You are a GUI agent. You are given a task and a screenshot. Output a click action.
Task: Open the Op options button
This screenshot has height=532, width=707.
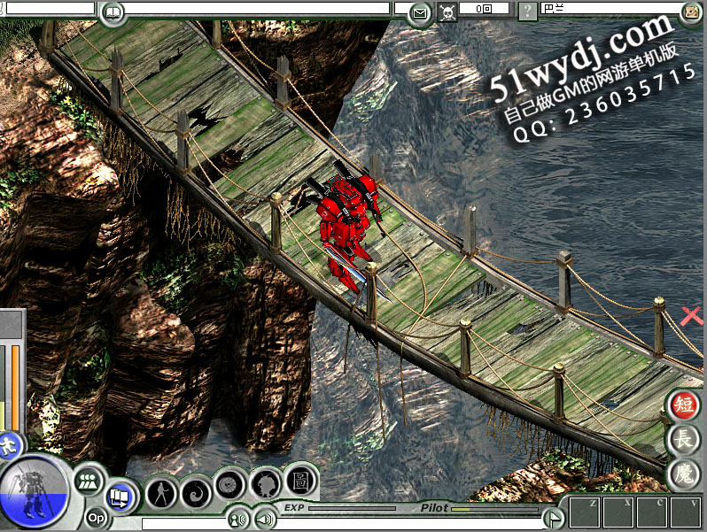[x=96, y=518]
